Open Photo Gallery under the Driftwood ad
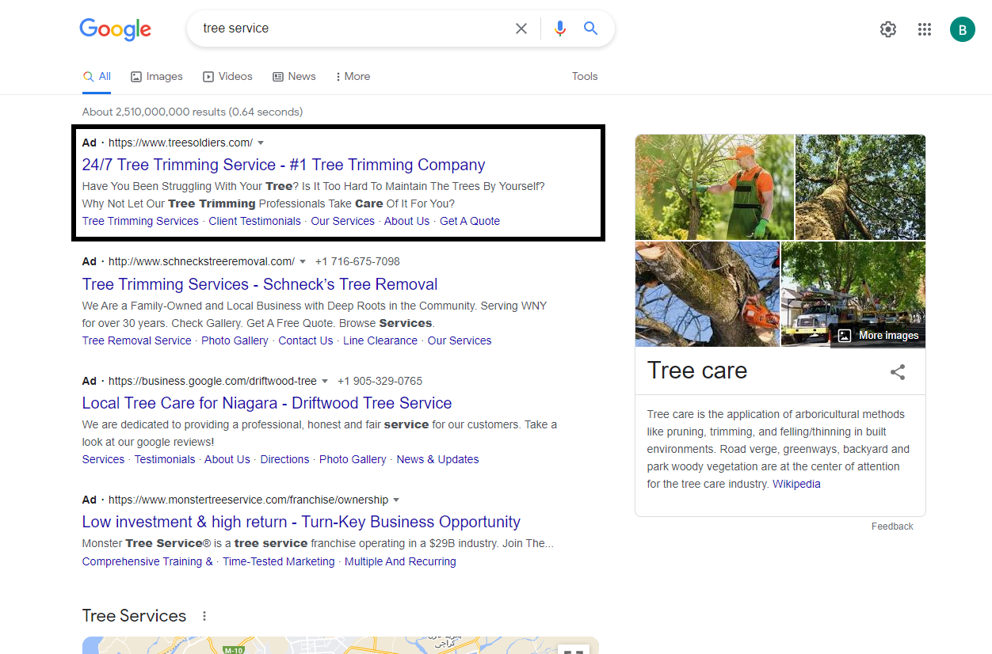 click(353, 459)
